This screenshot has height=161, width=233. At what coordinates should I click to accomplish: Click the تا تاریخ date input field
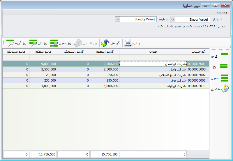click(x=138, y=19)
